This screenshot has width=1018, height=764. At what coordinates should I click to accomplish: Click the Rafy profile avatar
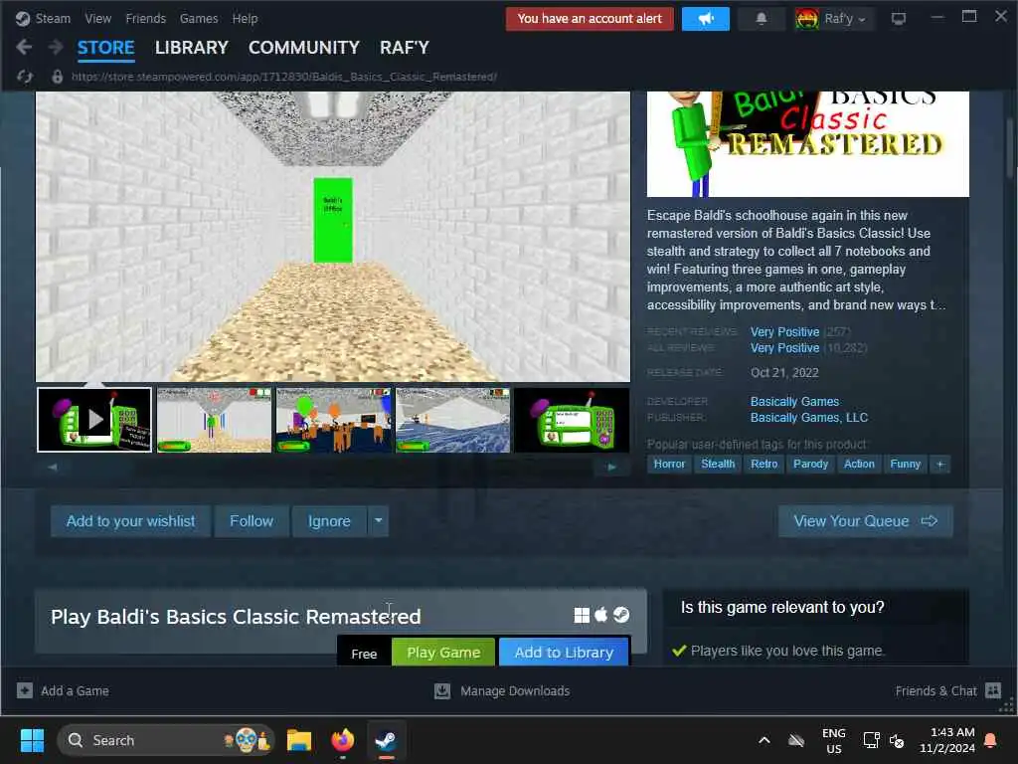(806, 19)
